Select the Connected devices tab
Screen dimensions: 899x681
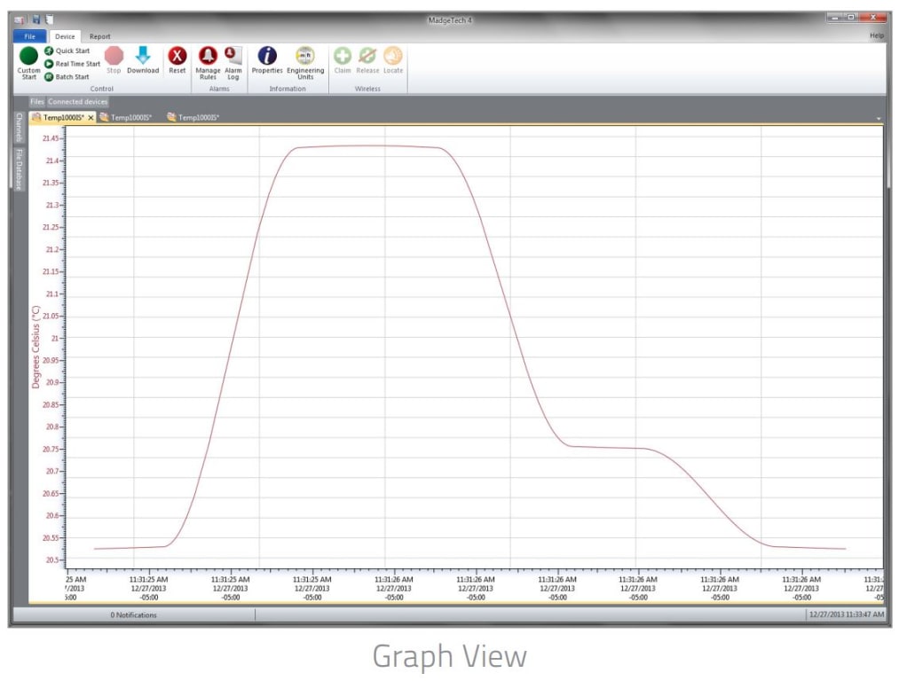(x=79, y=101)
